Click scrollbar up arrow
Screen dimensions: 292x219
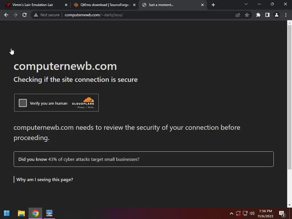click(x=289, y=23)
